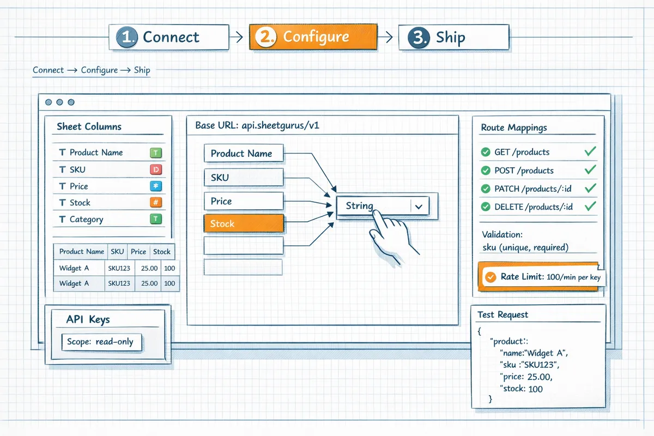Viewport: 654px width, 436px height.
Task: Click the checkmark right of PATCH /products/:id
Action: [589, 188]
